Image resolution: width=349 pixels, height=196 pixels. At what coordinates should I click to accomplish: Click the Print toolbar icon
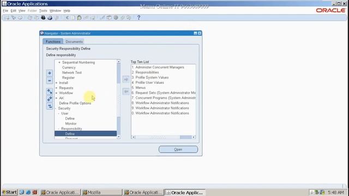click(x=50, y=17)
